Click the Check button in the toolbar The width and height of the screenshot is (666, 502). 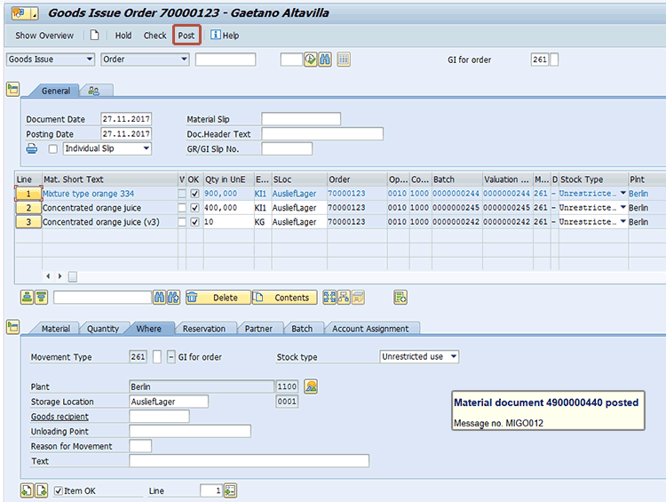(x=155, y=36)
